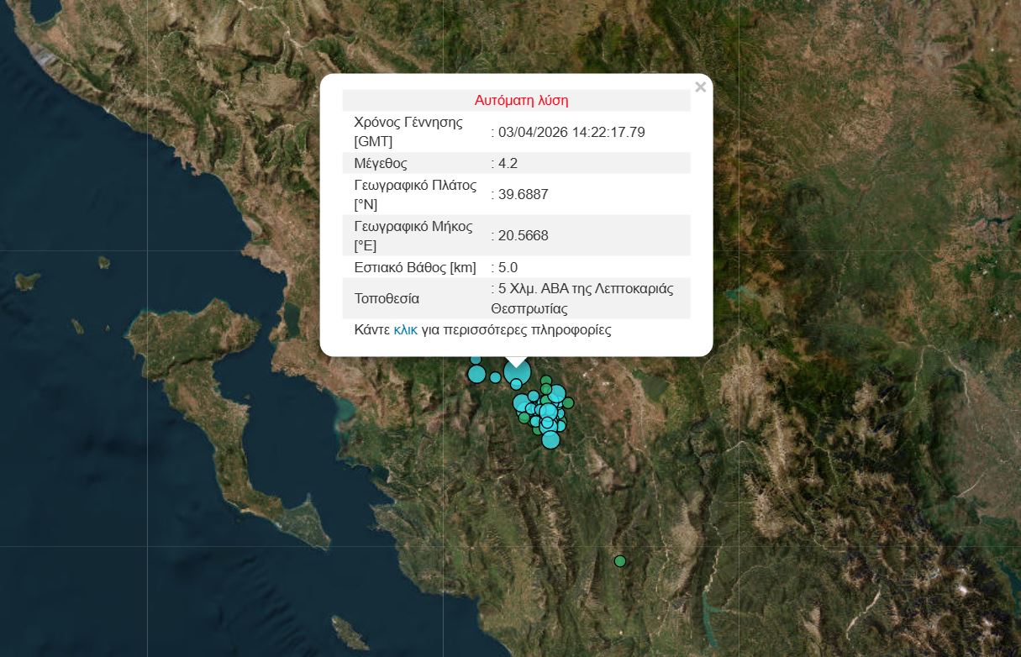Image resolution: width=1021 pixels, height=657 pixels.
Task: Click the topmost green marker in the cluster
Action: 546,381
